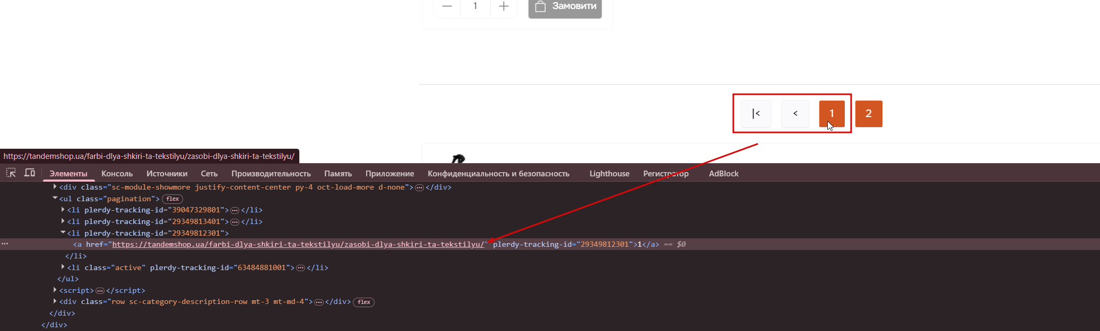The image size is (1100, 331).
Task: Open the Производительность tab
Action: point(271,174)
